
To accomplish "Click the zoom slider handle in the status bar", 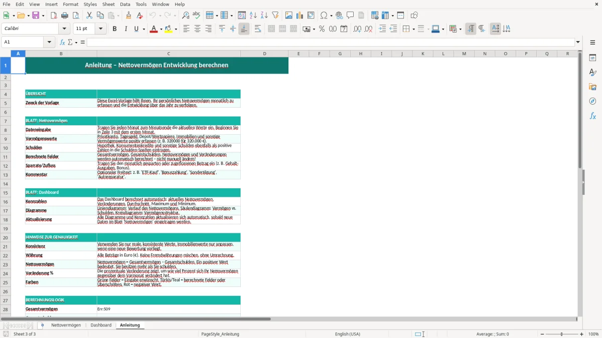I will click(561, 334).
